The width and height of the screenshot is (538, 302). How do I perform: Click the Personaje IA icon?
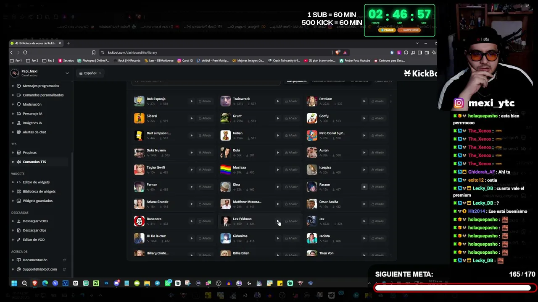click(18, 113)
